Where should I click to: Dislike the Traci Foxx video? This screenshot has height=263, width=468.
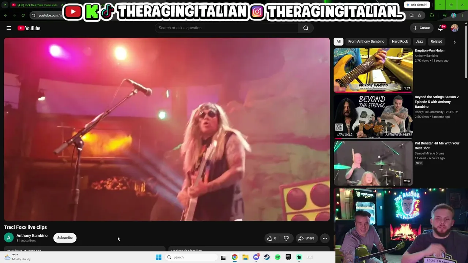286,238
